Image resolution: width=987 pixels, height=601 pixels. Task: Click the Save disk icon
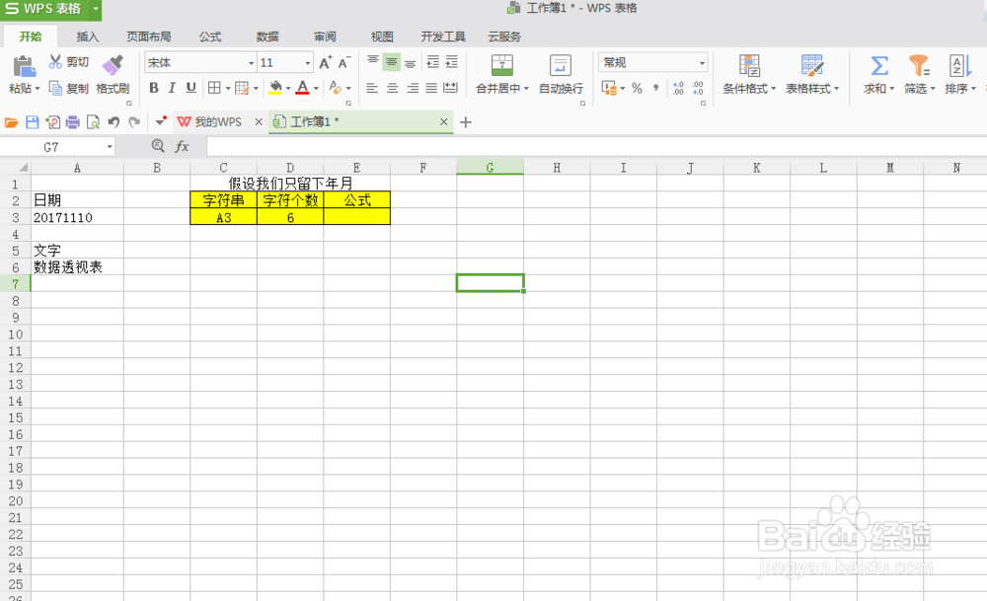pyautogui.click(x=33, y=122)
